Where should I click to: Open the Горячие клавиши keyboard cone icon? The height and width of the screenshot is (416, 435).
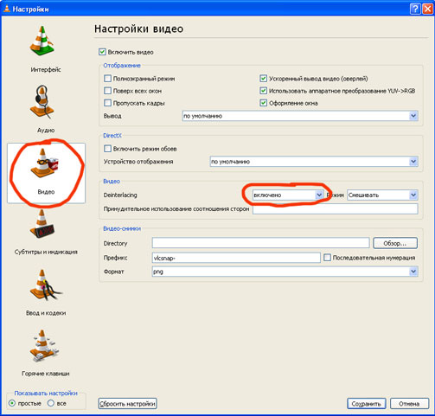[44, 346]
